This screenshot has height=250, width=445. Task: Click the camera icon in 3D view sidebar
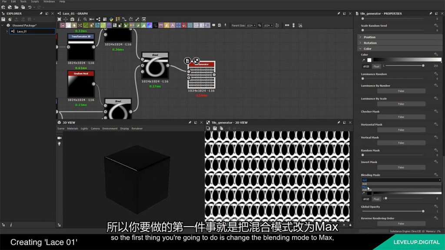(59, 138)
